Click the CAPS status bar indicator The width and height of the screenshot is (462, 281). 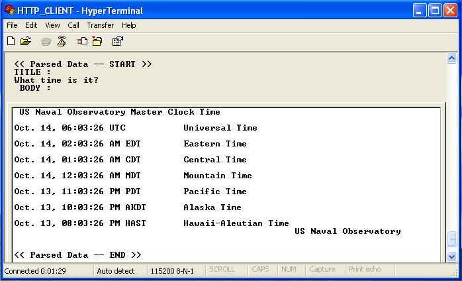[261, 270]
